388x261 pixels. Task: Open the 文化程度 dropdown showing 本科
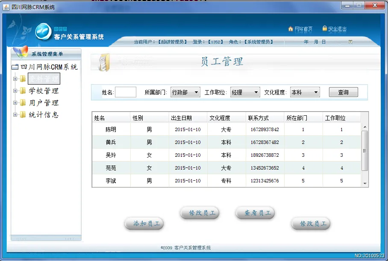tap(305, 92)
